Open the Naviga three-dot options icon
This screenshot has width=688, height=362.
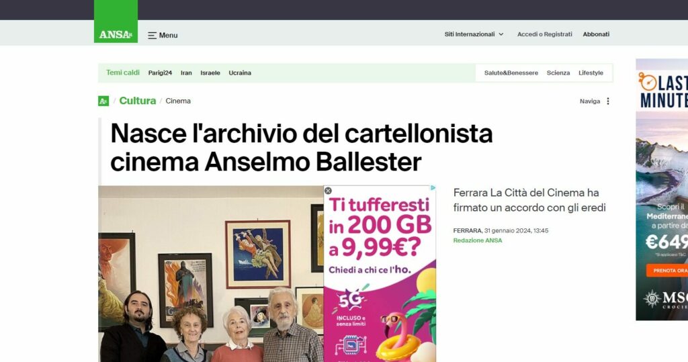point(607,101)
